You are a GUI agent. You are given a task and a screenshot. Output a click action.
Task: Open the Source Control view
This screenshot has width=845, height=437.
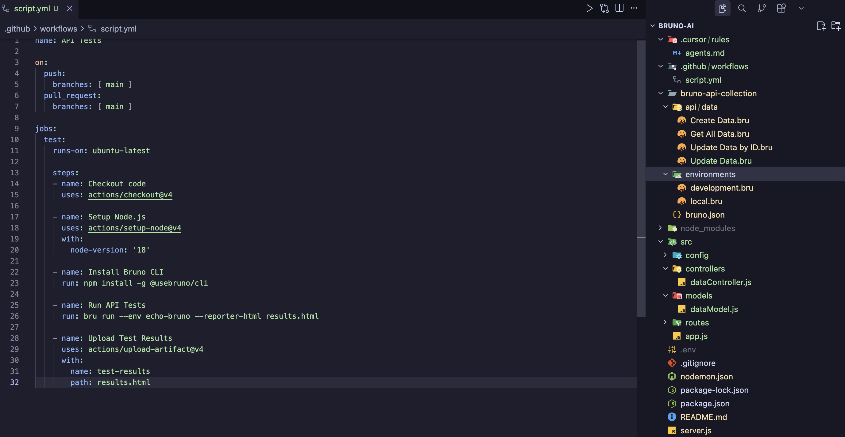coord(762,8)
